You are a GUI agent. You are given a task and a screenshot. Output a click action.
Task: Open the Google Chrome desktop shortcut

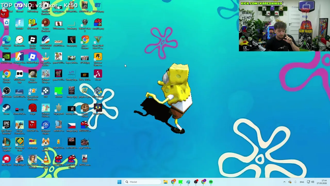(6, 77)
